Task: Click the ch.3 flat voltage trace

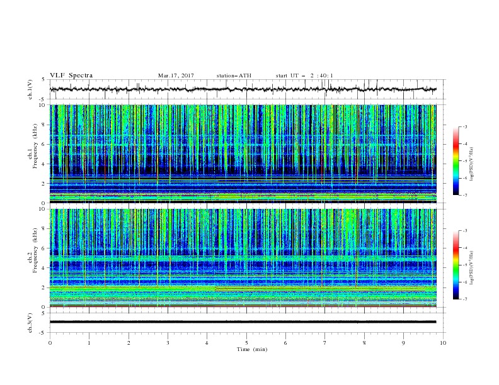Action: click(x=243, y=322)
